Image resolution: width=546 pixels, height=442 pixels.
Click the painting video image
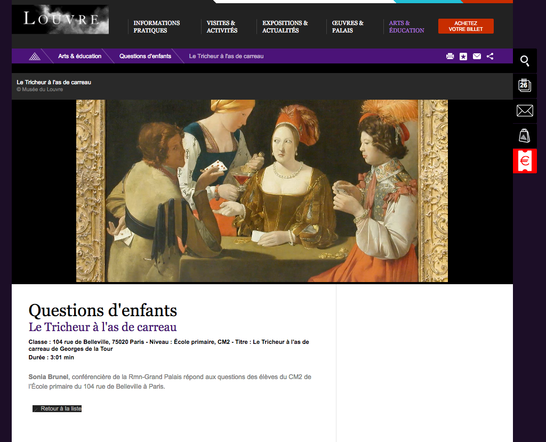tap(262, 191)
